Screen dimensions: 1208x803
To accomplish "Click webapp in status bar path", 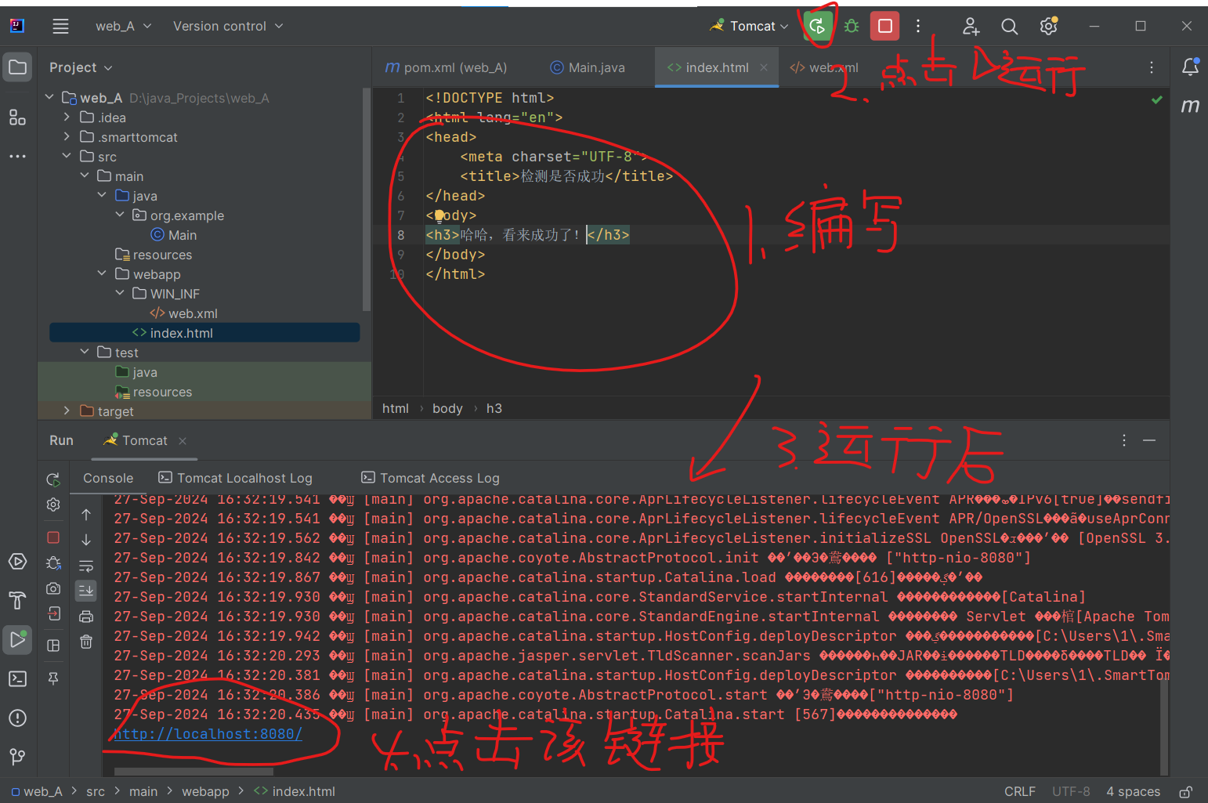I will point(205,791).
